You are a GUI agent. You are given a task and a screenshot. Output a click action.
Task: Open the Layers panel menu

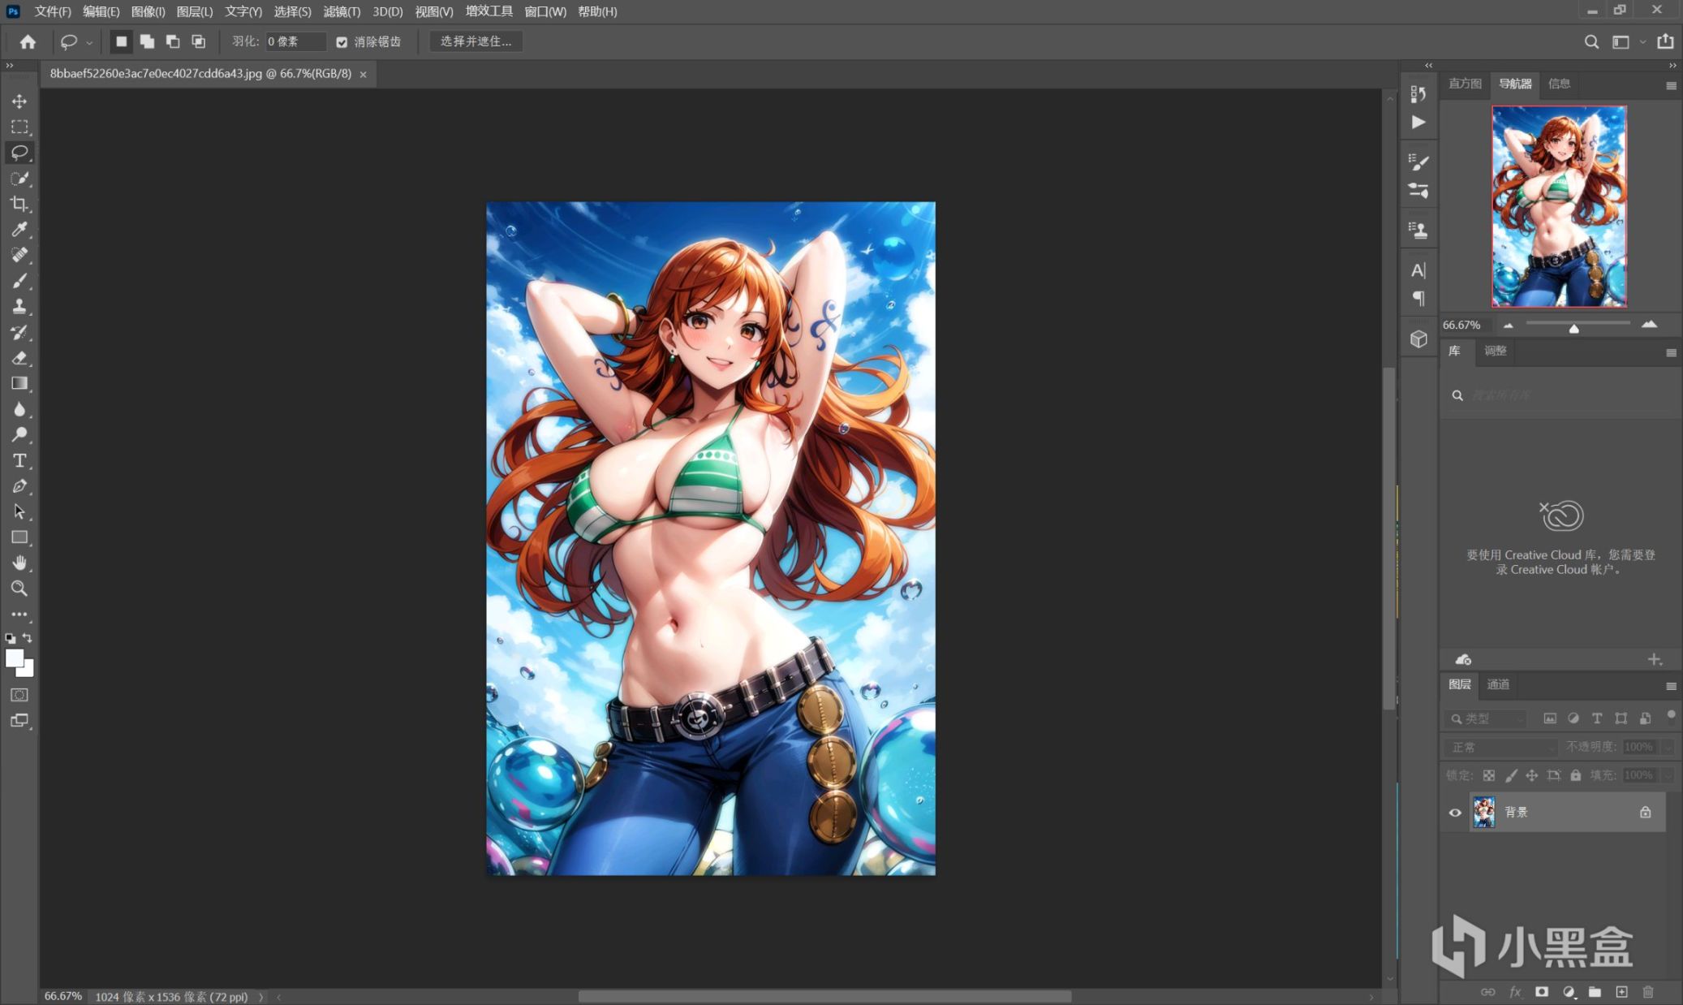click(x=1671, y=686)
